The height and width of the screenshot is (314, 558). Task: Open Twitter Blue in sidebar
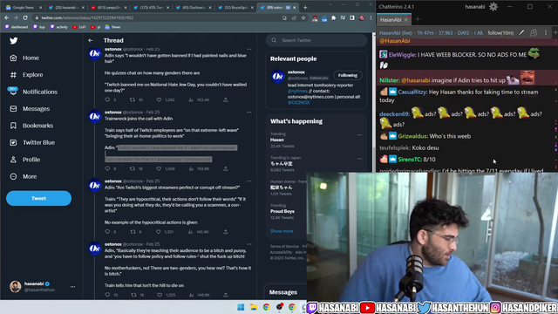tap(32, 142)
